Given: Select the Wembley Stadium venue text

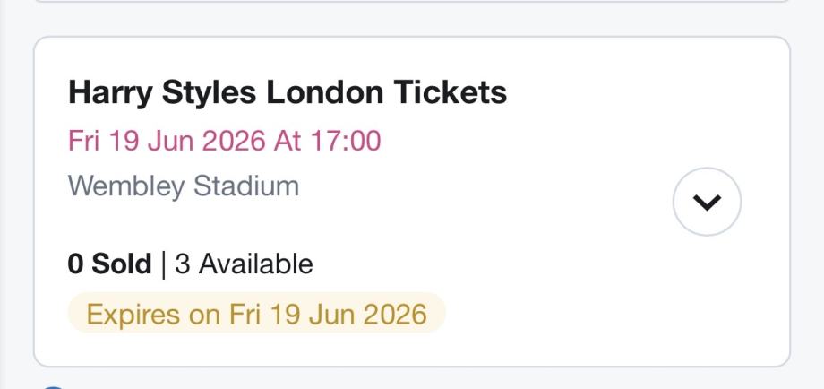Looking at the screenshot, I should pyautogui.click(x=184, y=186).
